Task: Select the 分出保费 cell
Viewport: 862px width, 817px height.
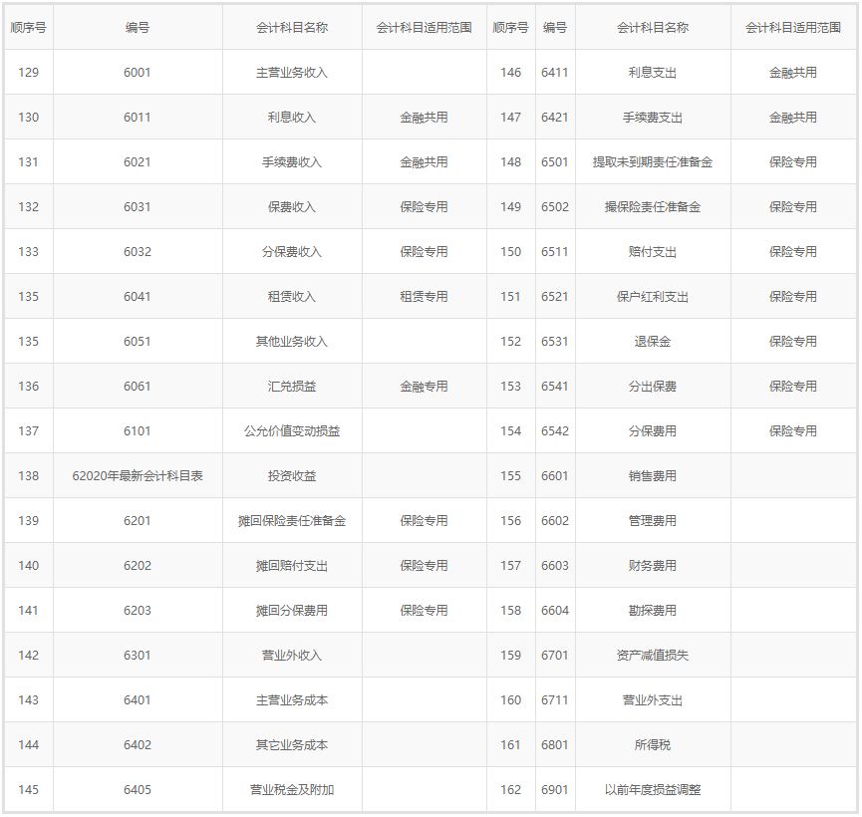Action: pos(653,386)
